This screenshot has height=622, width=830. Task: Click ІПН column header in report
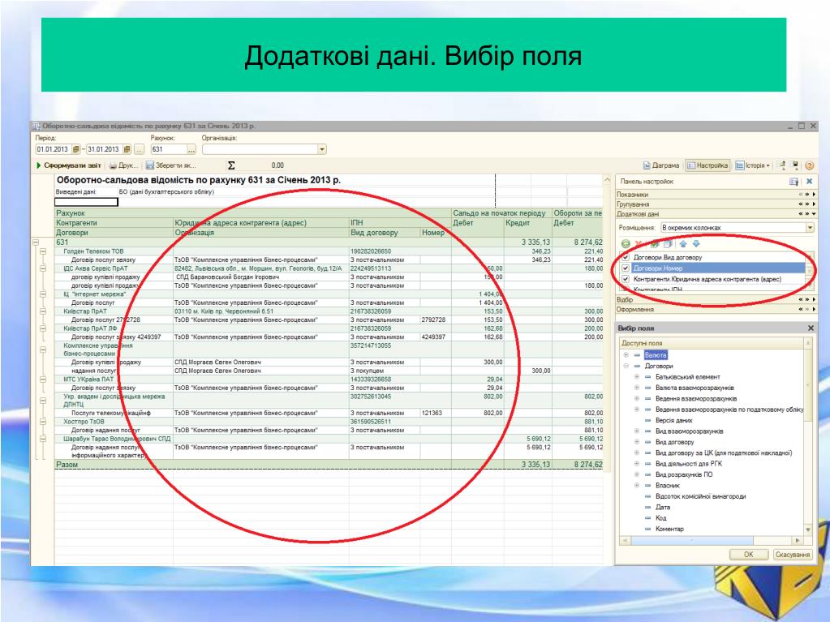pos(357,223)
